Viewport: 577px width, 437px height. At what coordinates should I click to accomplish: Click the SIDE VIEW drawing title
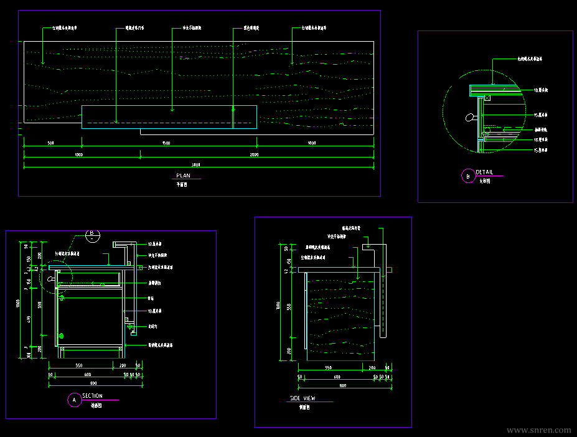click(303, 398)
